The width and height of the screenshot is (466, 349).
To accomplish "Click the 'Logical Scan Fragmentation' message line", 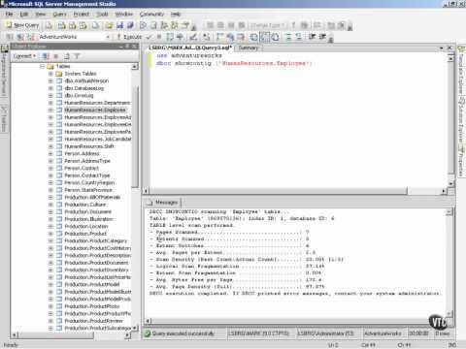I will [237, 267].
